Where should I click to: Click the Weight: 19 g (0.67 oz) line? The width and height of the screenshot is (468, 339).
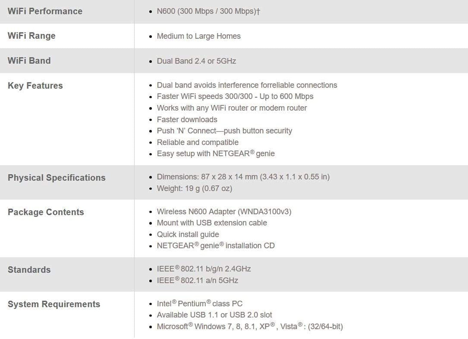click(x=194, y=188)
